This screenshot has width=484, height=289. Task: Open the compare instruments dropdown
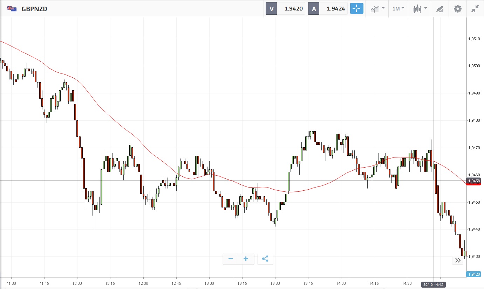point(378,9)
